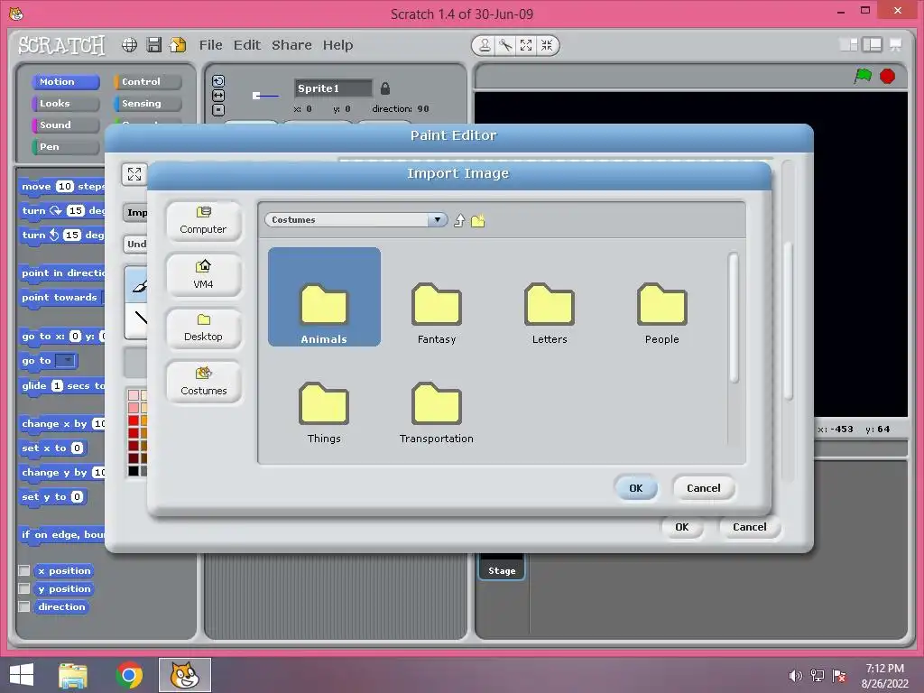This screenshot has width=924, height=693.
Task: Open the Edit menu
Action: pyautogui.click(x=247, y=45)
